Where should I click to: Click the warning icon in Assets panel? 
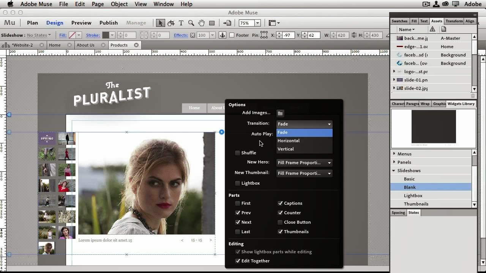[432, 29]
